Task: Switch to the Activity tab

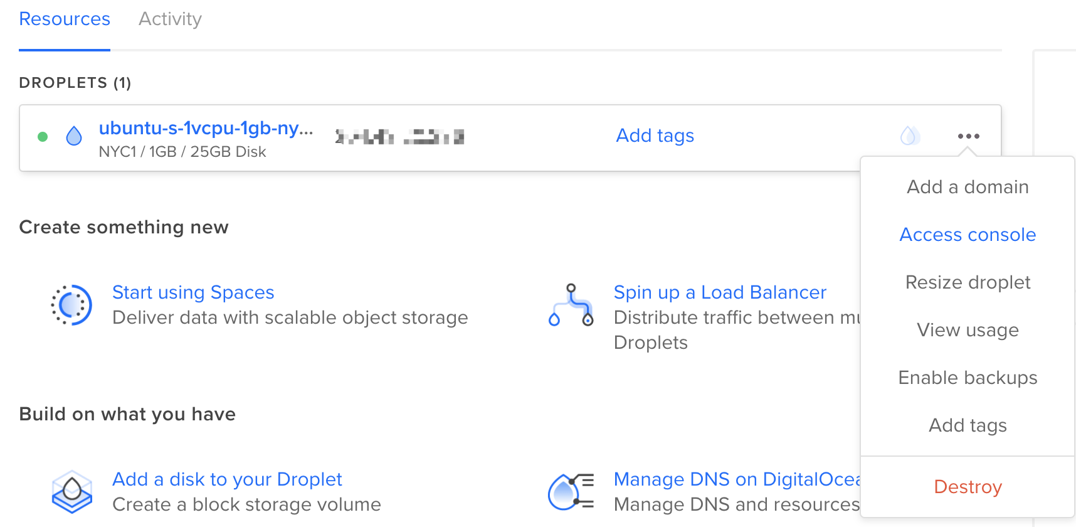Action: pyautogui.click(x=170, y=19)
